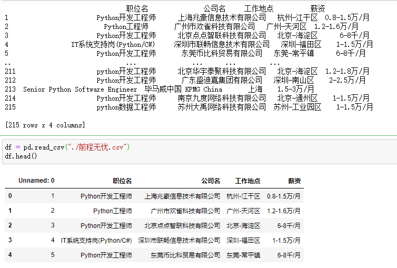The image size is (397, 268).
Task: Click '北京华宇泰聚科技有限公司' in printed output
Action: point(222,71)
